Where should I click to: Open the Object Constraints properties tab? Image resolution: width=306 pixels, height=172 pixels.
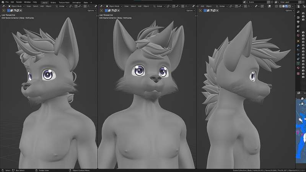click(298, 59)
